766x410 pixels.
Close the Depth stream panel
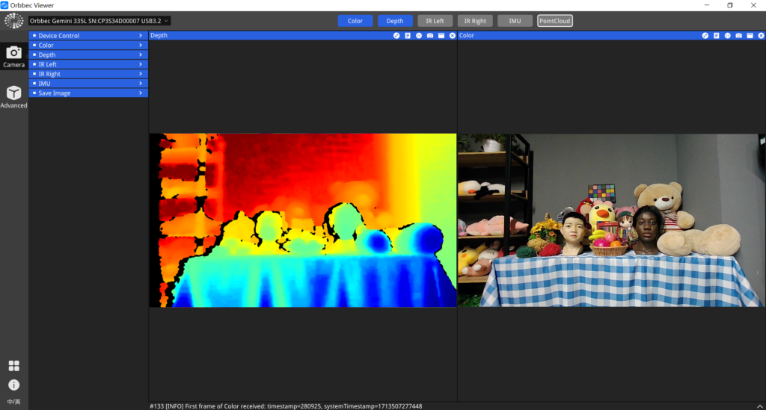click(453, 36)
